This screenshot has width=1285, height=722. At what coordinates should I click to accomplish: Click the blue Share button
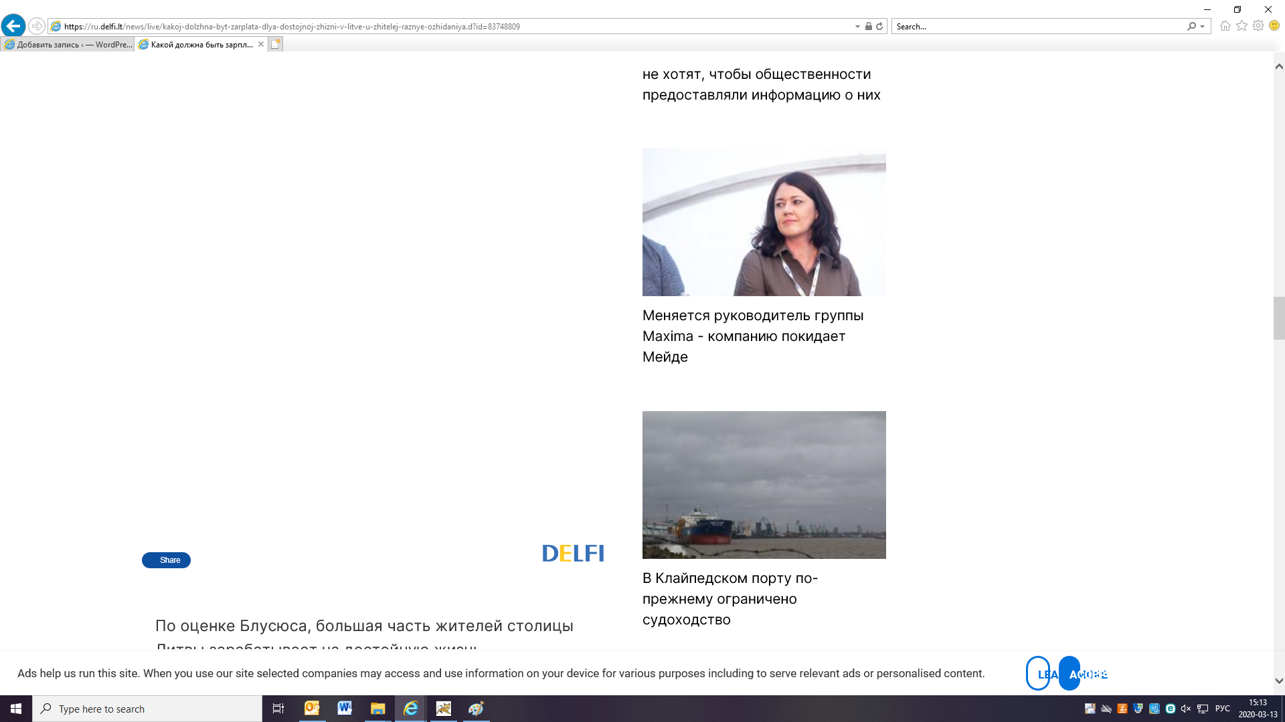pos(166,560)
